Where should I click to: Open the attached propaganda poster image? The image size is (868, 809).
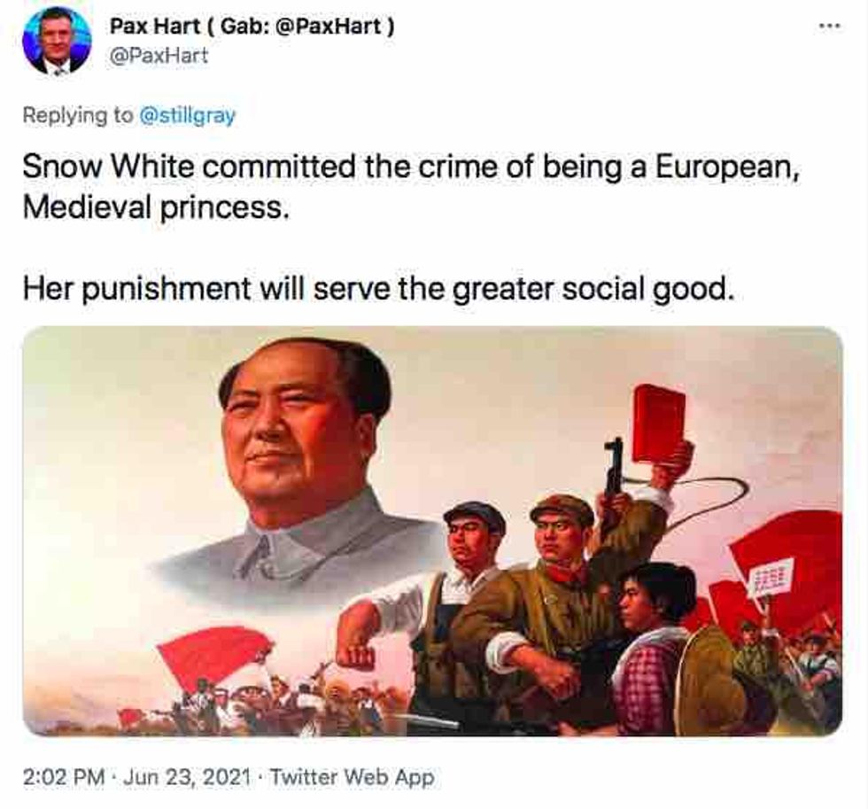coord(432,531)
